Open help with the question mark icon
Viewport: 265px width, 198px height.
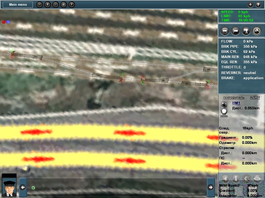(x=258, y=5)
